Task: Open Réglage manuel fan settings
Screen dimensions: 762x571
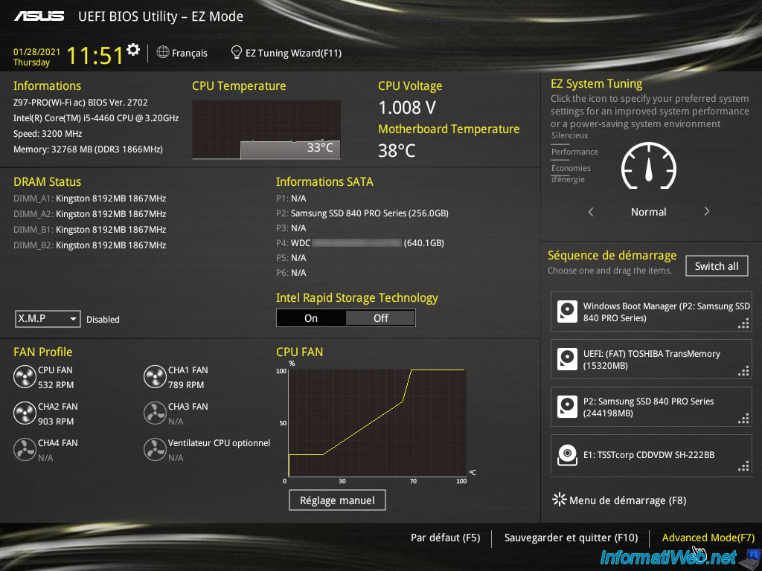Action: point(337,500)
